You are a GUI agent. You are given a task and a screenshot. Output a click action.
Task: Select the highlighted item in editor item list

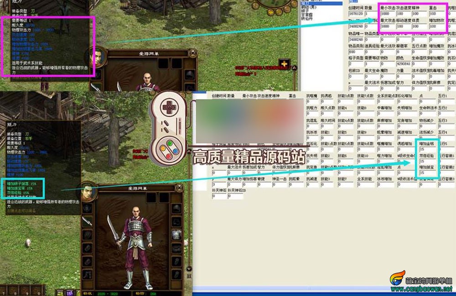(x=321, y=3)
